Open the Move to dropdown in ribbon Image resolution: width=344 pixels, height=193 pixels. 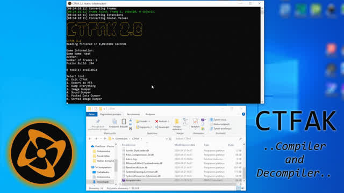(143, 121)
